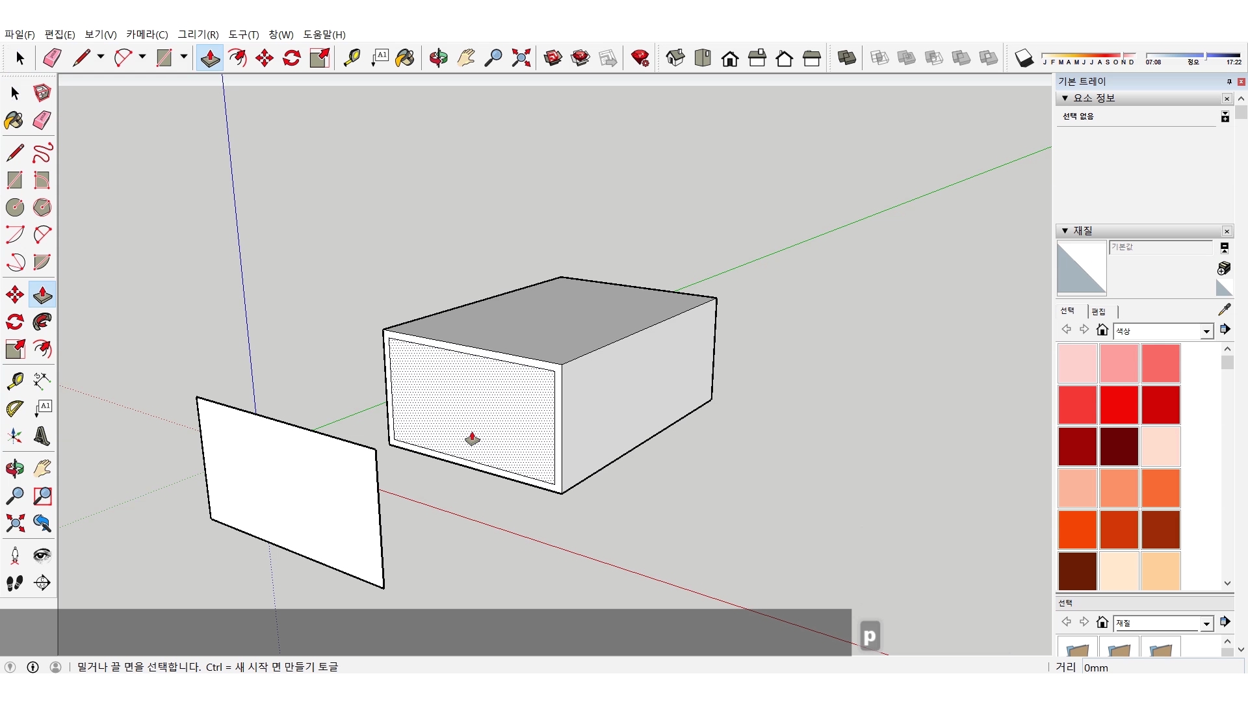Choose the Tape Measure tool in the left toolbar
This screenshot has height=702, width=1248.
[x=14, y=380]
